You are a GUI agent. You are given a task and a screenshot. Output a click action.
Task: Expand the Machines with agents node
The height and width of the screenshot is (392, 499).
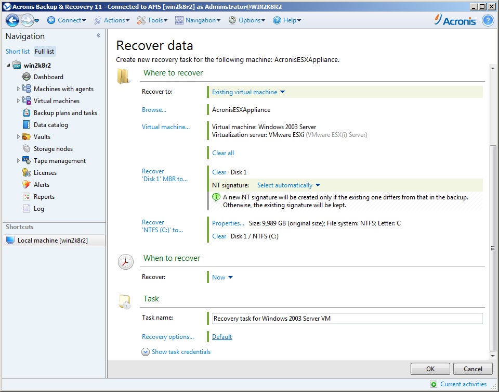[18, 89]
